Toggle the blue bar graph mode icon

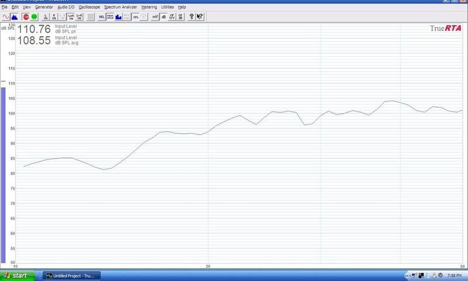click(119, 17)
